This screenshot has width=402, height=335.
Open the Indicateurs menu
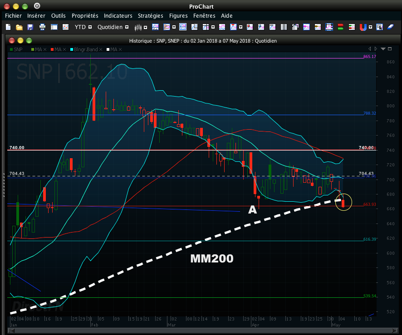118,15
